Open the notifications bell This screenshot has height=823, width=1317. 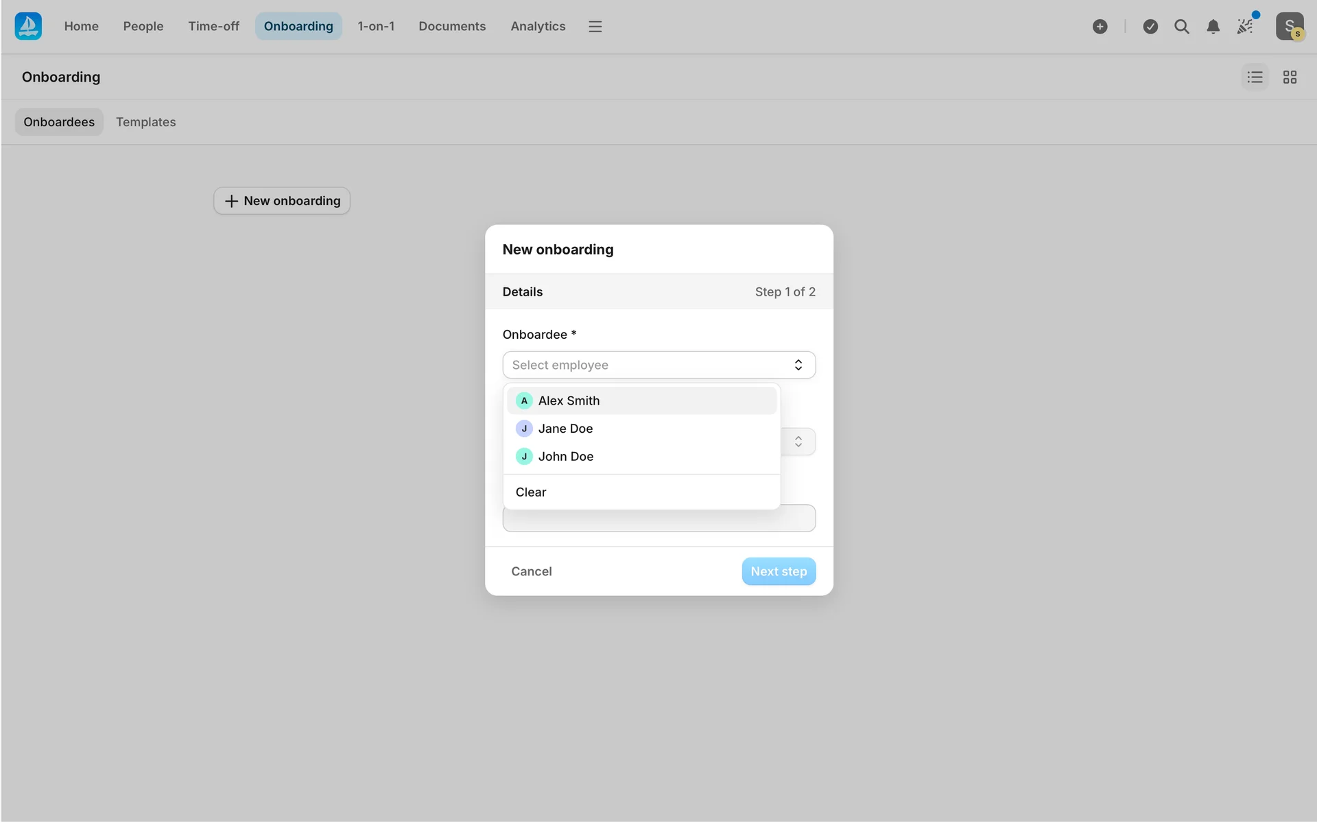1213,26
